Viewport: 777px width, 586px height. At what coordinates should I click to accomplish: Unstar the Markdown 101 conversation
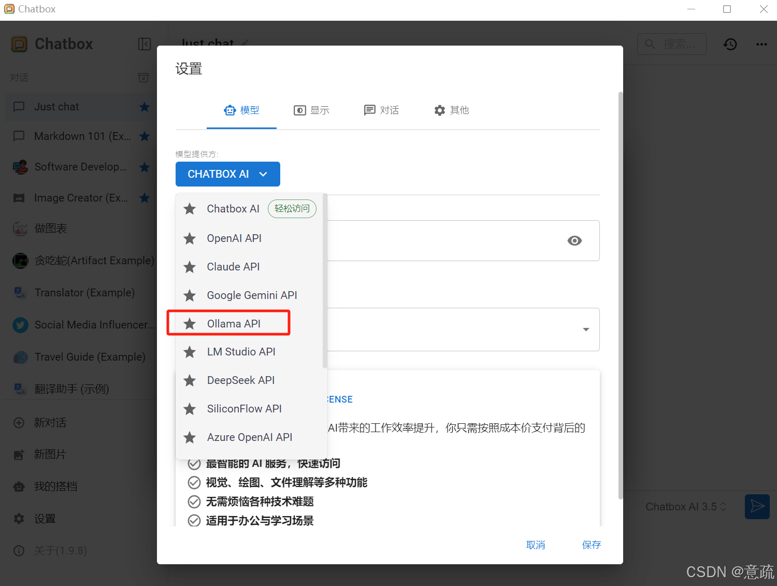click(145, 136)
